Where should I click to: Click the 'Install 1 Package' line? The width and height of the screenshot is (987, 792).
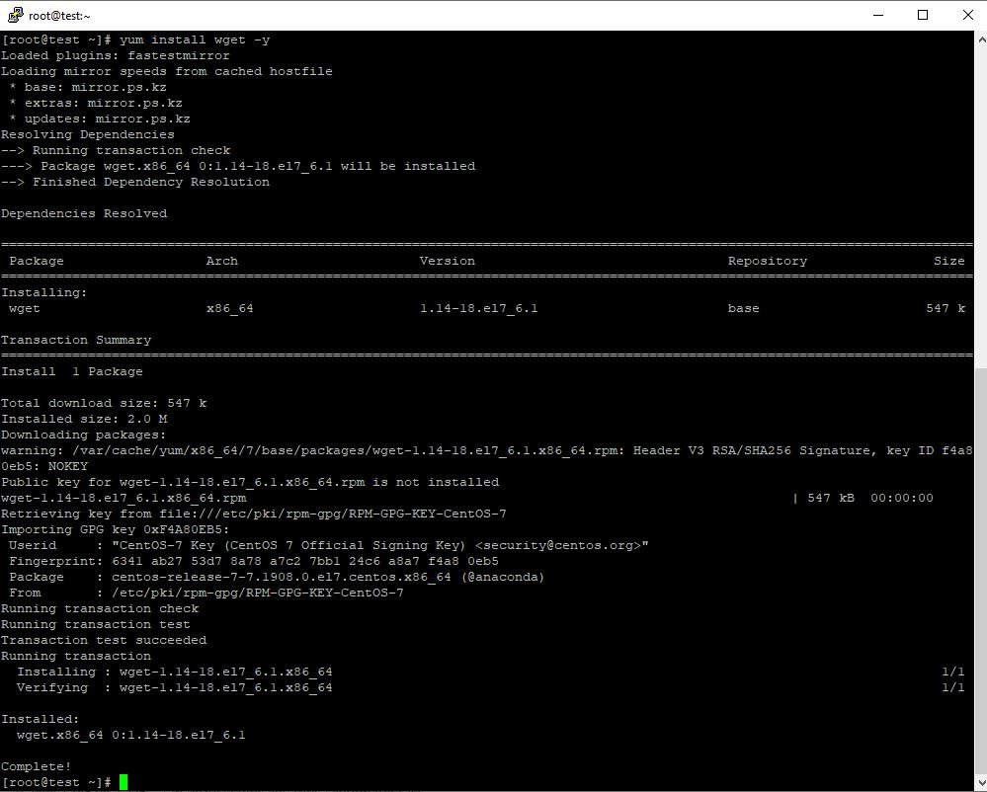(72, 371)
